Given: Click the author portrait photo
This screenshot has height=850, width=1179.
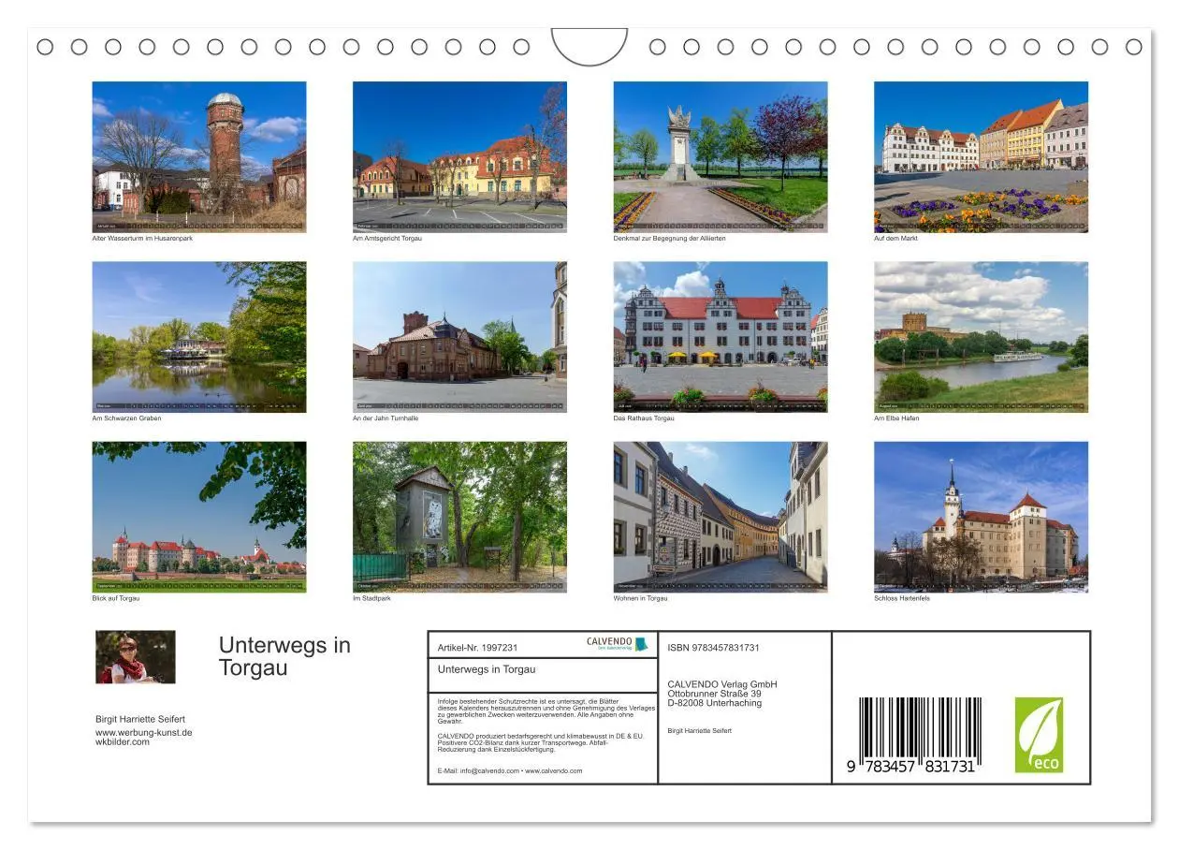Looking at the screenshot, I should click(x=136, y=657).
